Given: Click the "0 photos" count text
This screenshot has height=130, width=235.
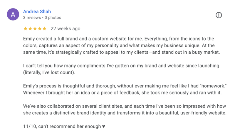Looking at the screenshot, I should click(53, 18).
